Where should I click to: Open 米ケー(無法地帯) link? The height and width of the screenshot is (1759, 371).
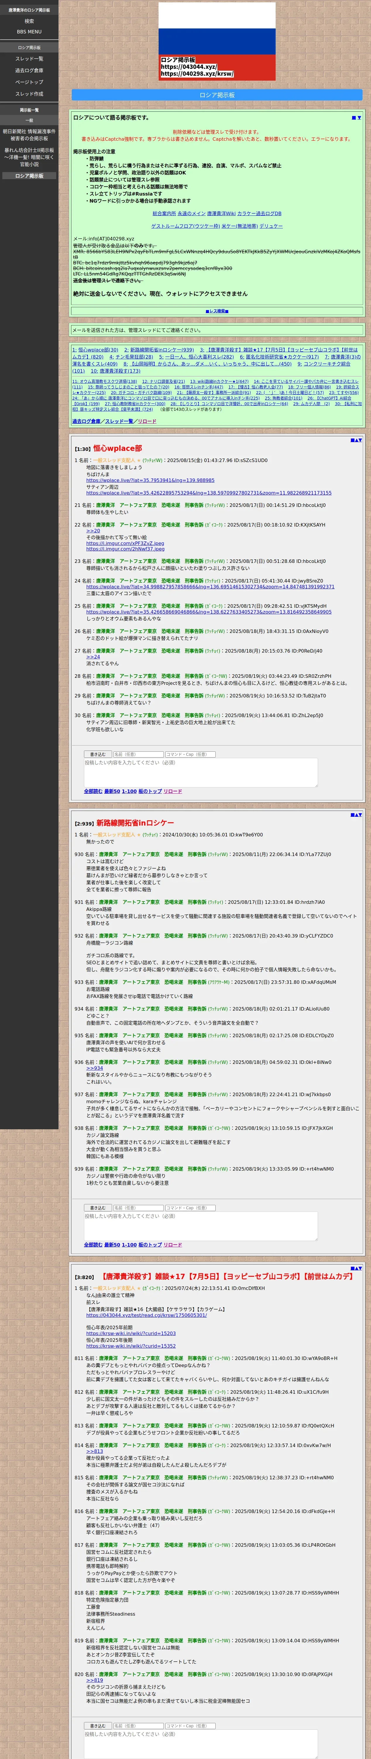pyautogui.click(x=239, y=226)
